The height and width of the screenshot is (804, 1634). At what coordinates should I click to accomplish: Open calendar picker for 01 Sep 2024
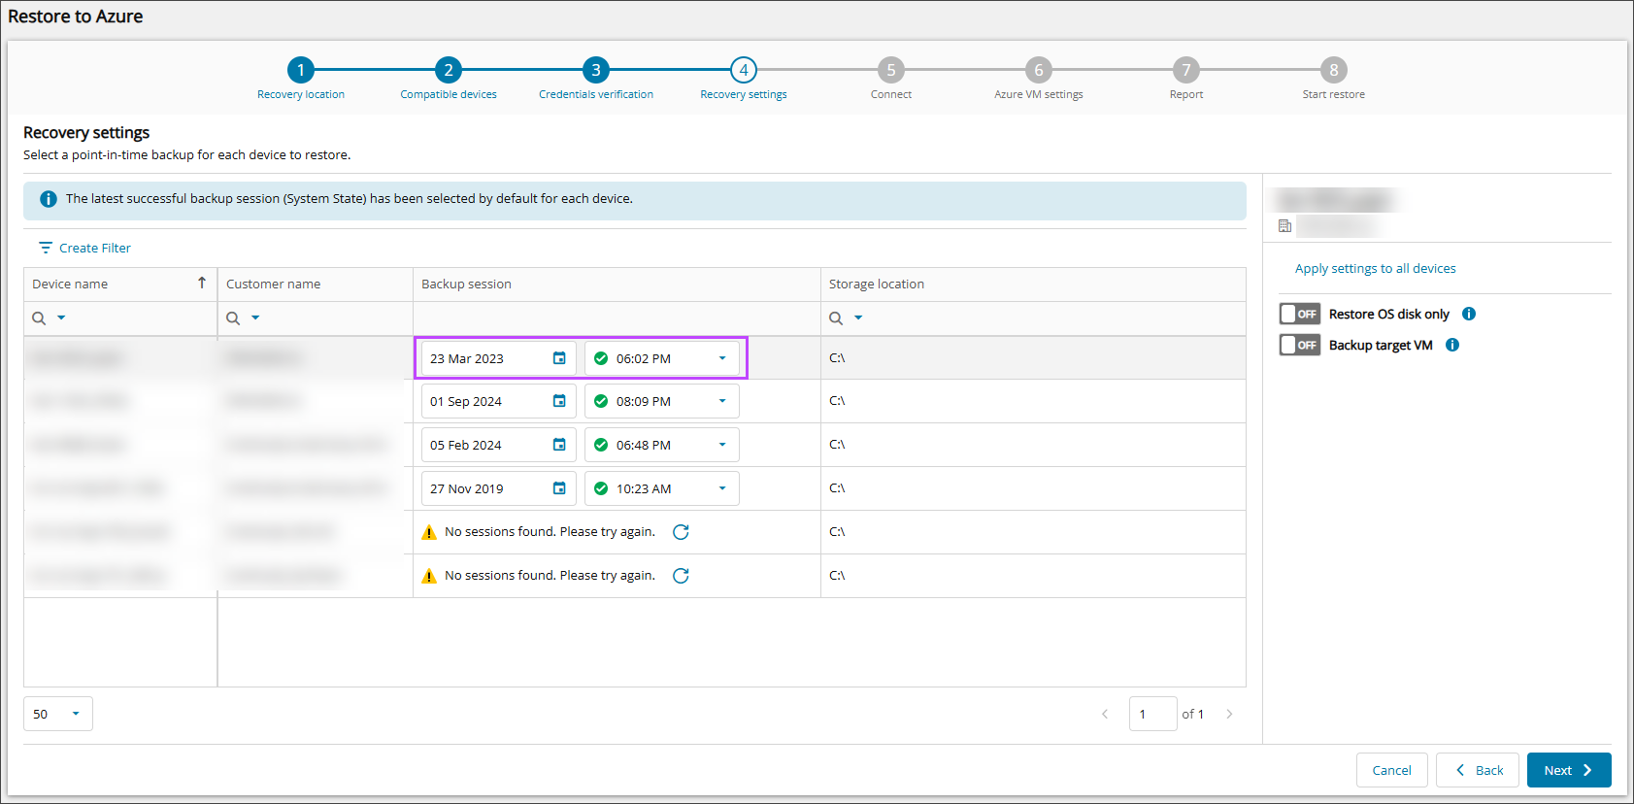click(x=559, y=401)
